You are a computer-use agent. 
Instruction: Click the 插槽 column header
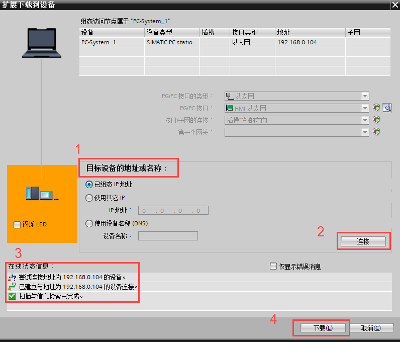(215, 32)
